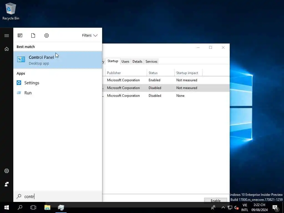Viewport: 284px width, 213px height.
Task: Expand the Filters dropdown
Action: click(x=90, y=35)
